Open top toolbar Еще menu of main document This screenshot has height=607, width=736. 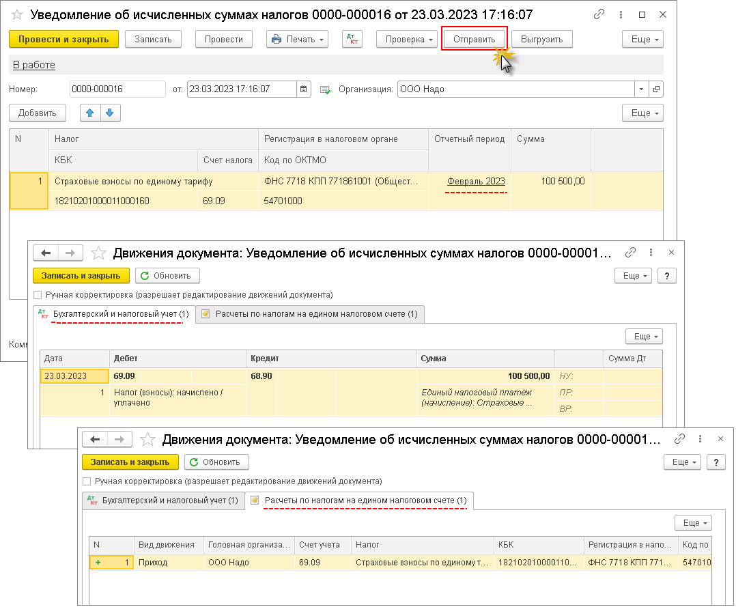click(x=642, y=40)
